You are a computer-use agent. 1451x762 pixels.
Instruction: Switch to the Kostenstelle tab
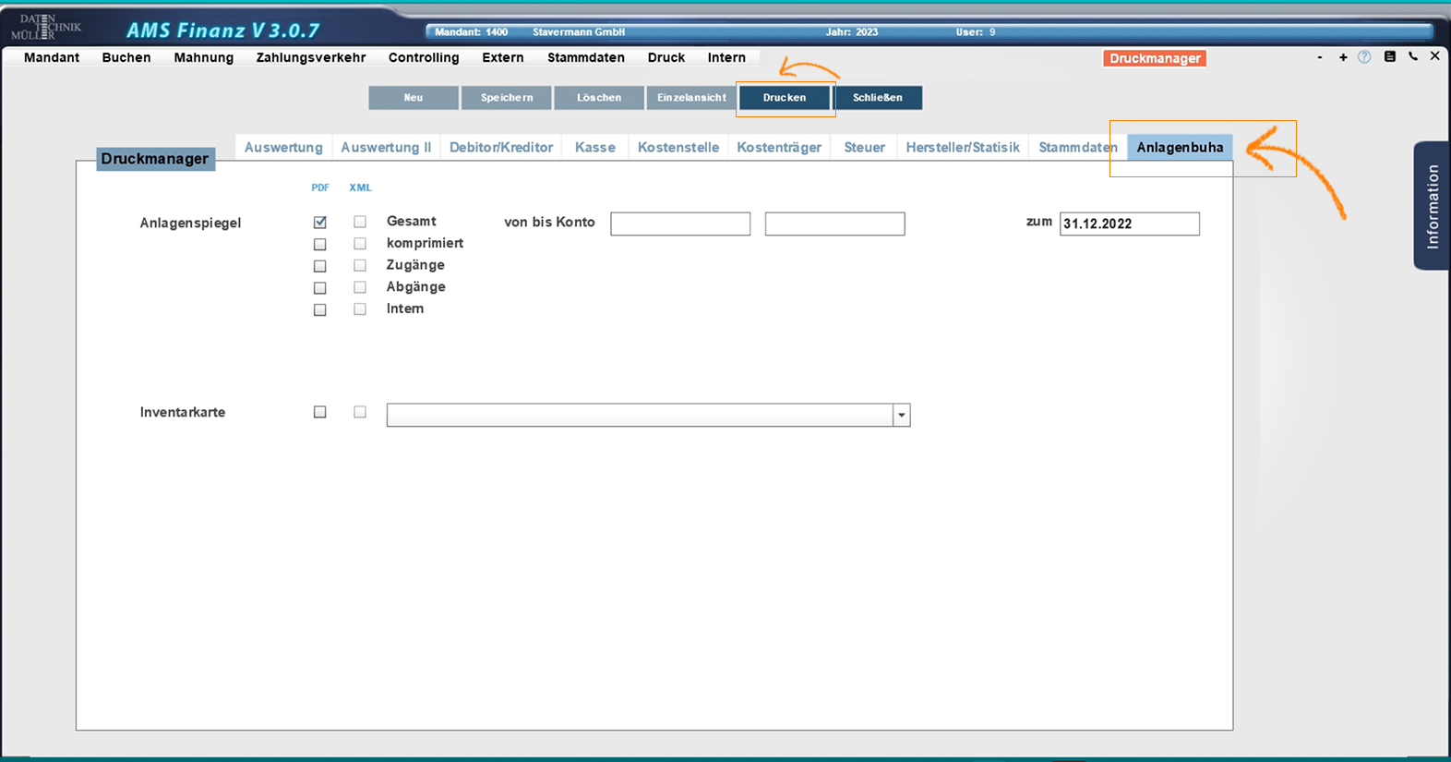[678, 148]
